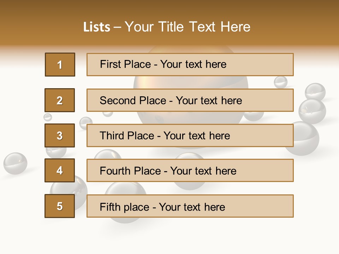Click the bold word Lists in title
Screen dimensions: 339x254
point(96,27)
